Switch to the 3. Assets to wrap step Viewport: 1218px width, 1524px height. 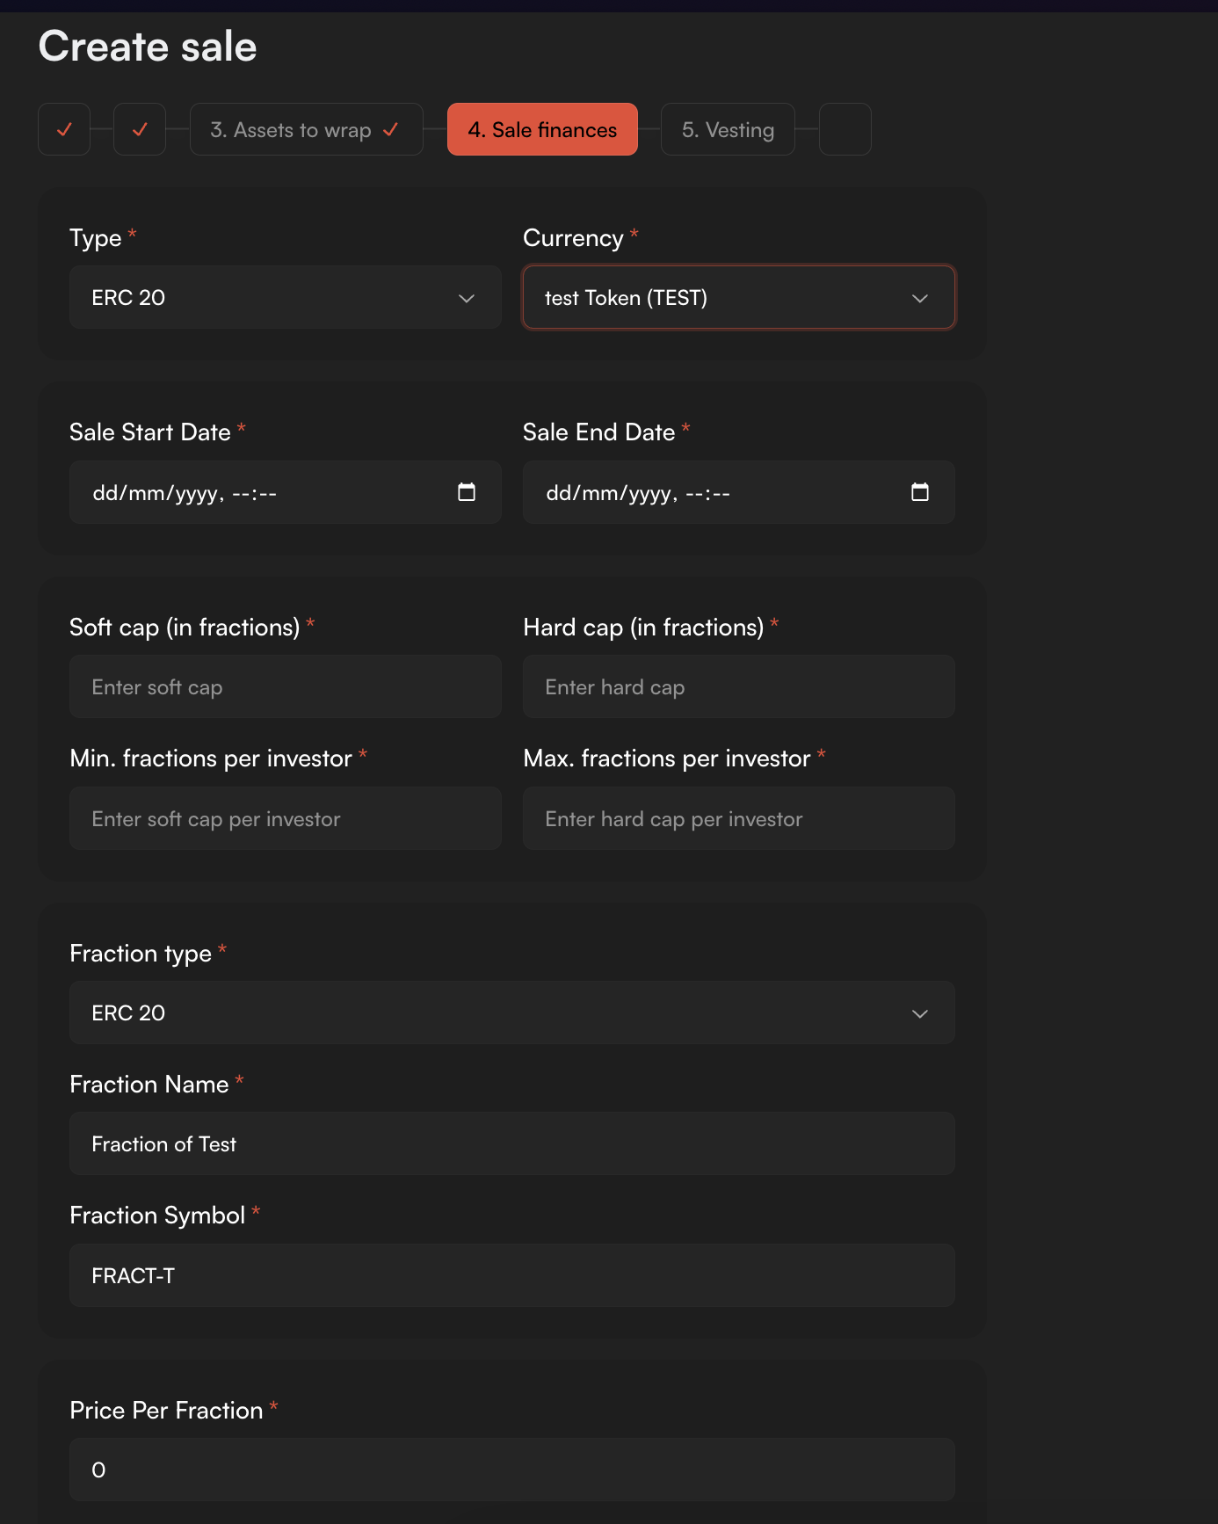click(307, 129)
